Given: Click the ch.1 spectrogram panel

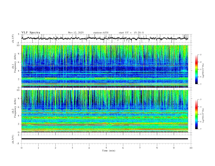Looking at the screenshot, I should 105,66.
